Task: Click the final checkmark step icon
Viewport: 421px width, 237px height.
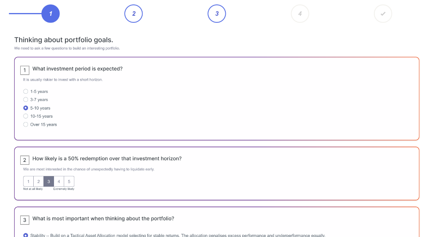Action: [x=383, y=14]
